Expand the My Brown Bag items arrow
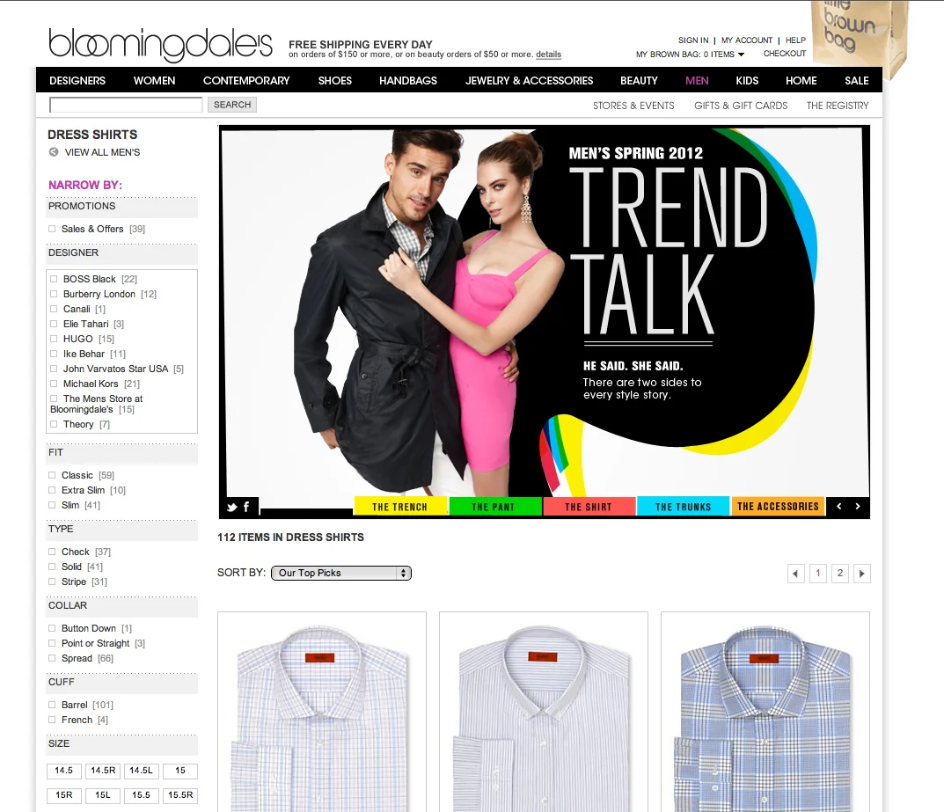The image size is (944, 812). (741, 55)
